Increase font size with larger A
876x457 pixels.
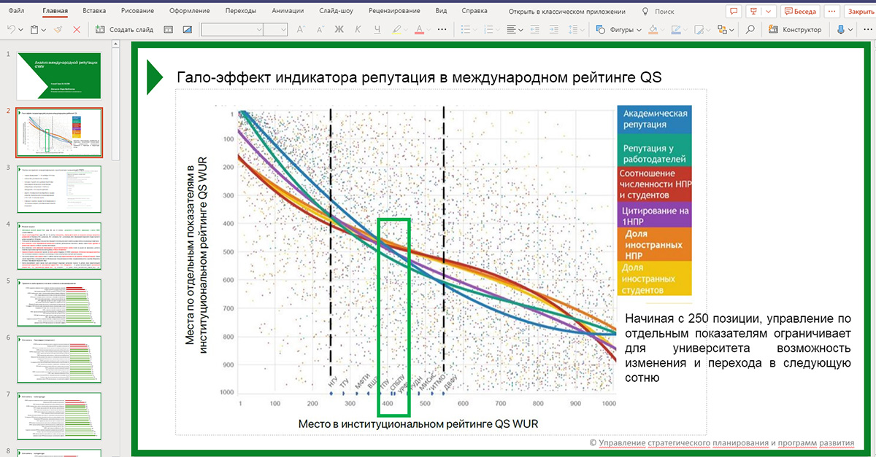click(300, 30)
